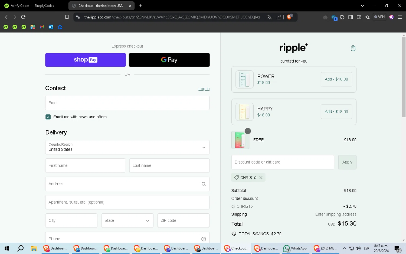Expand the Country/Region dropdown
The height and width of the screenshot is (254, 406).
pos(127,147)
